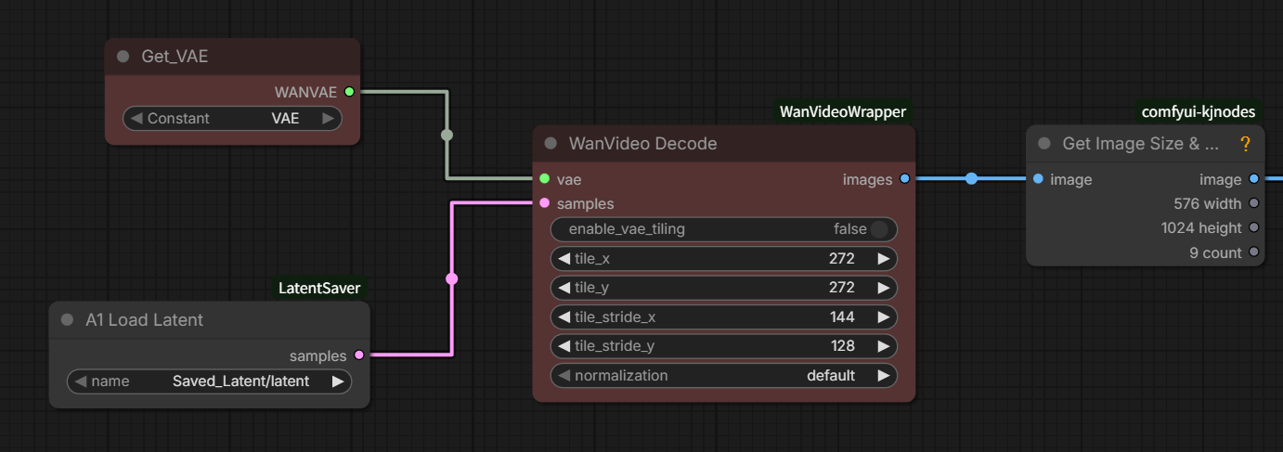Image resolution: width=1283 pixels, height=452 pixels.
Task: Click the samples output socket on A1 Load Latent
Action: [x=359, y=355]
